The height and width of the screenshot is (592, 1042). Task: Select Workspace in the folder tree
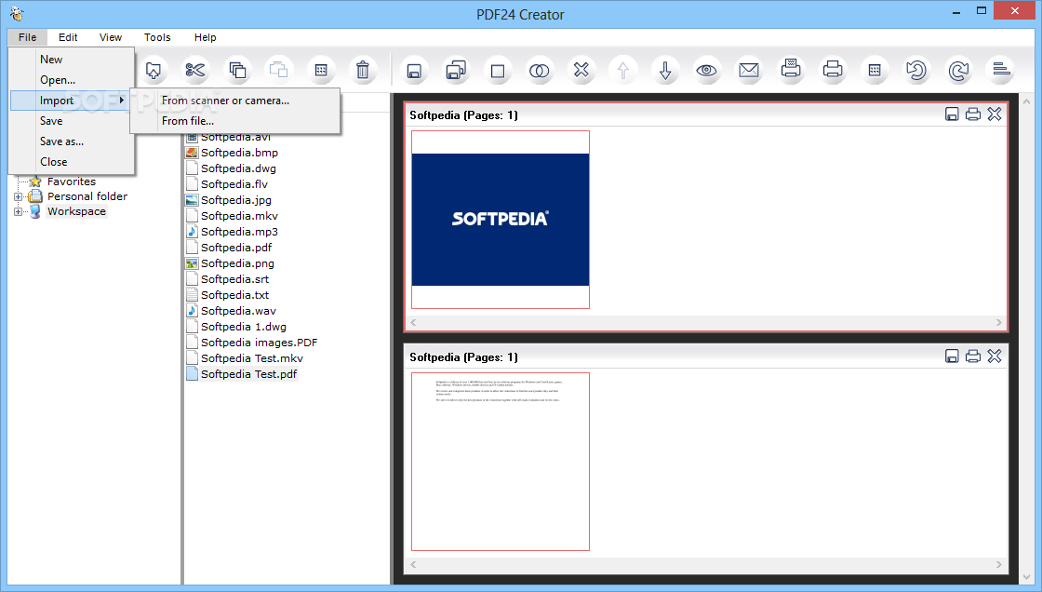pyautogui.click(x=76, y=211)
